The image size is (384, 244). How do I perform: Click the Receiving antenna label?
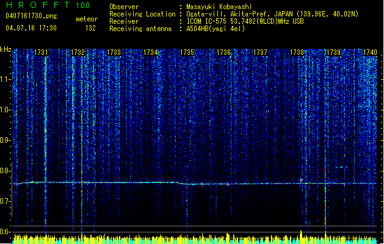point(140,29)
